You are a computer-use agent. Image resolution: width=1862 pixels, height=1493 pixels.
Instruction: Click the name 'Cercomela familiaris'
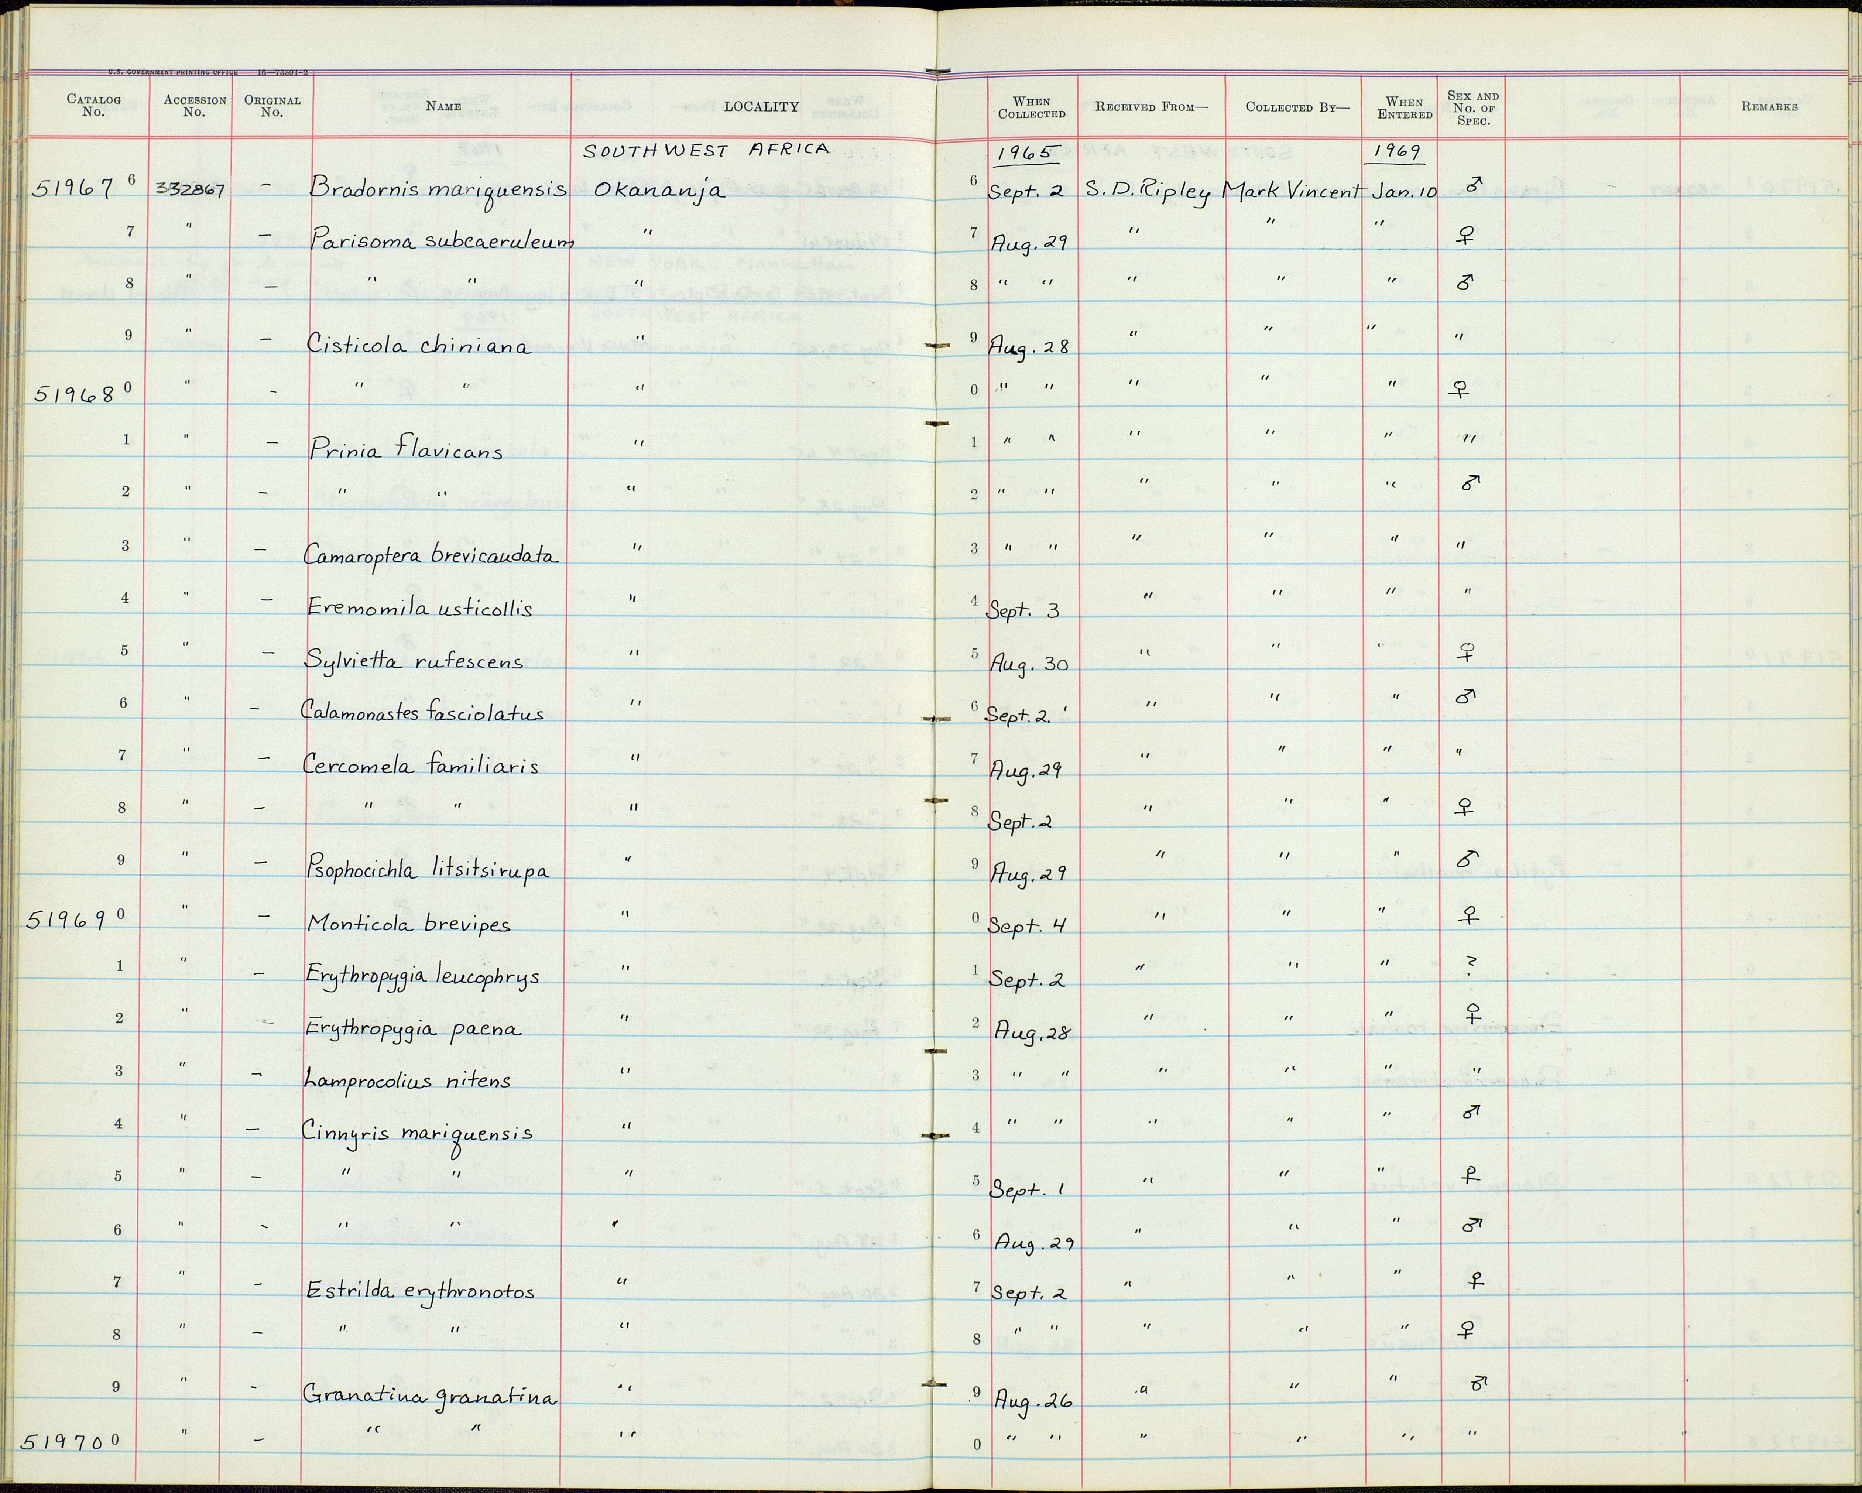(x=420, y=765)
